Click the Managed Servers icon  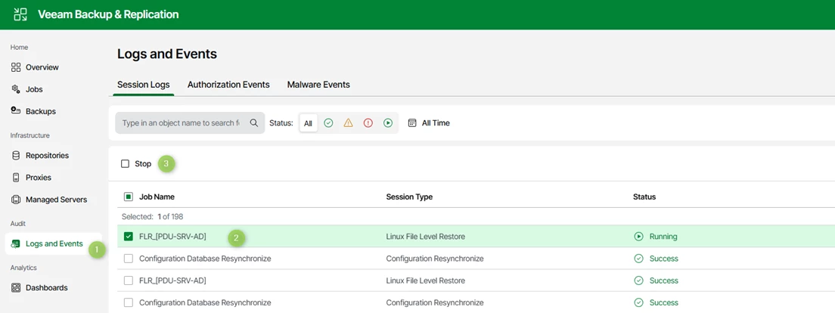click(x=16, y=200)
